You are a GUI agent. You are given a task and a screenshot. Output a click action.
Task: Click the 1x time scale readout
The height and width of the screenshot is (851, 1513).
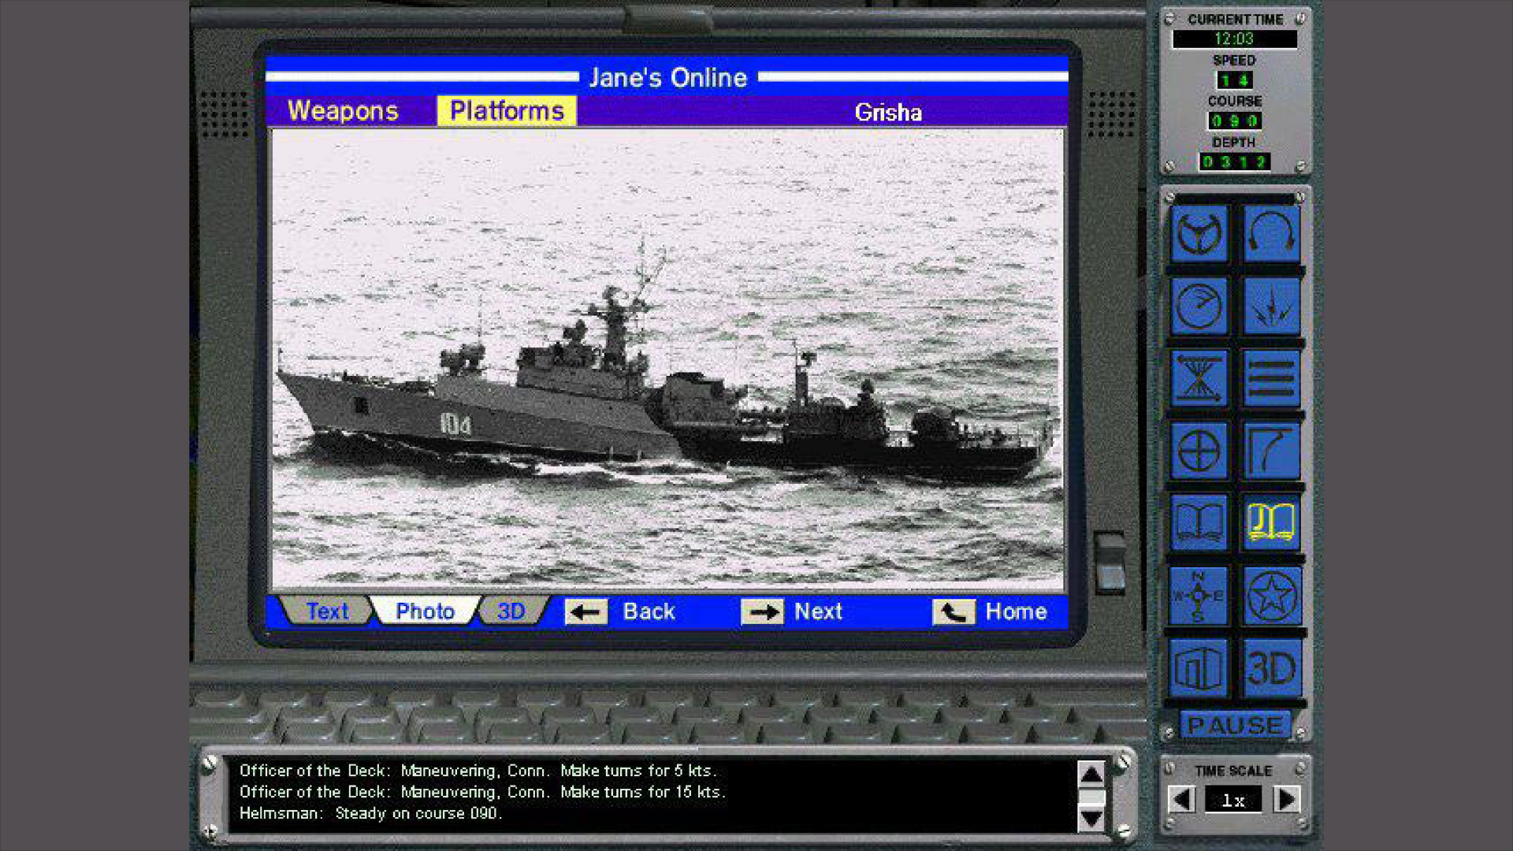1233,800
